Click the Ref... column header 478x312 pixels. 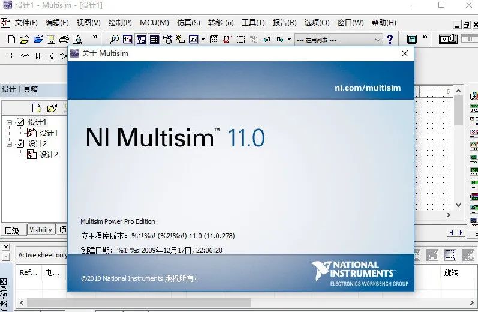(29, 272)
